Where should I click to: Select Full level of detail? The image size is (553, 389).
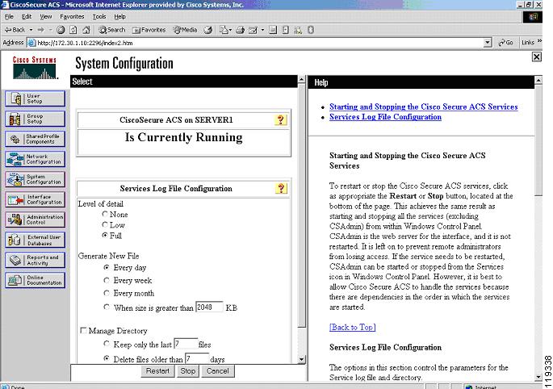pyautogui.click(x=105, y=235)
